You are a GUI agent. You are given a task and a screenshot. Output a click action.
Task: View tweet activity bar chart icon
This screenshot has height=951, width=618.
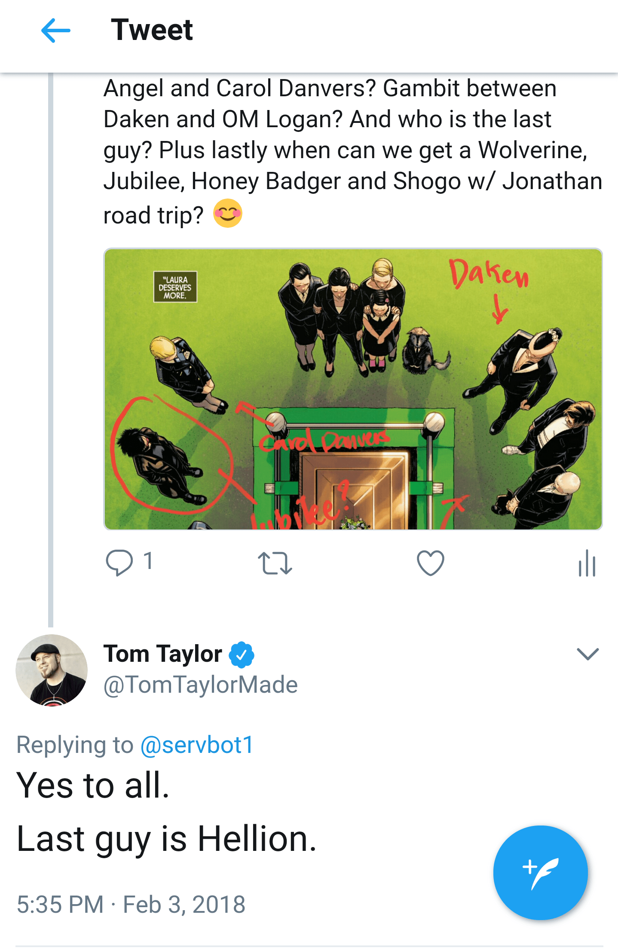[587, 563]
